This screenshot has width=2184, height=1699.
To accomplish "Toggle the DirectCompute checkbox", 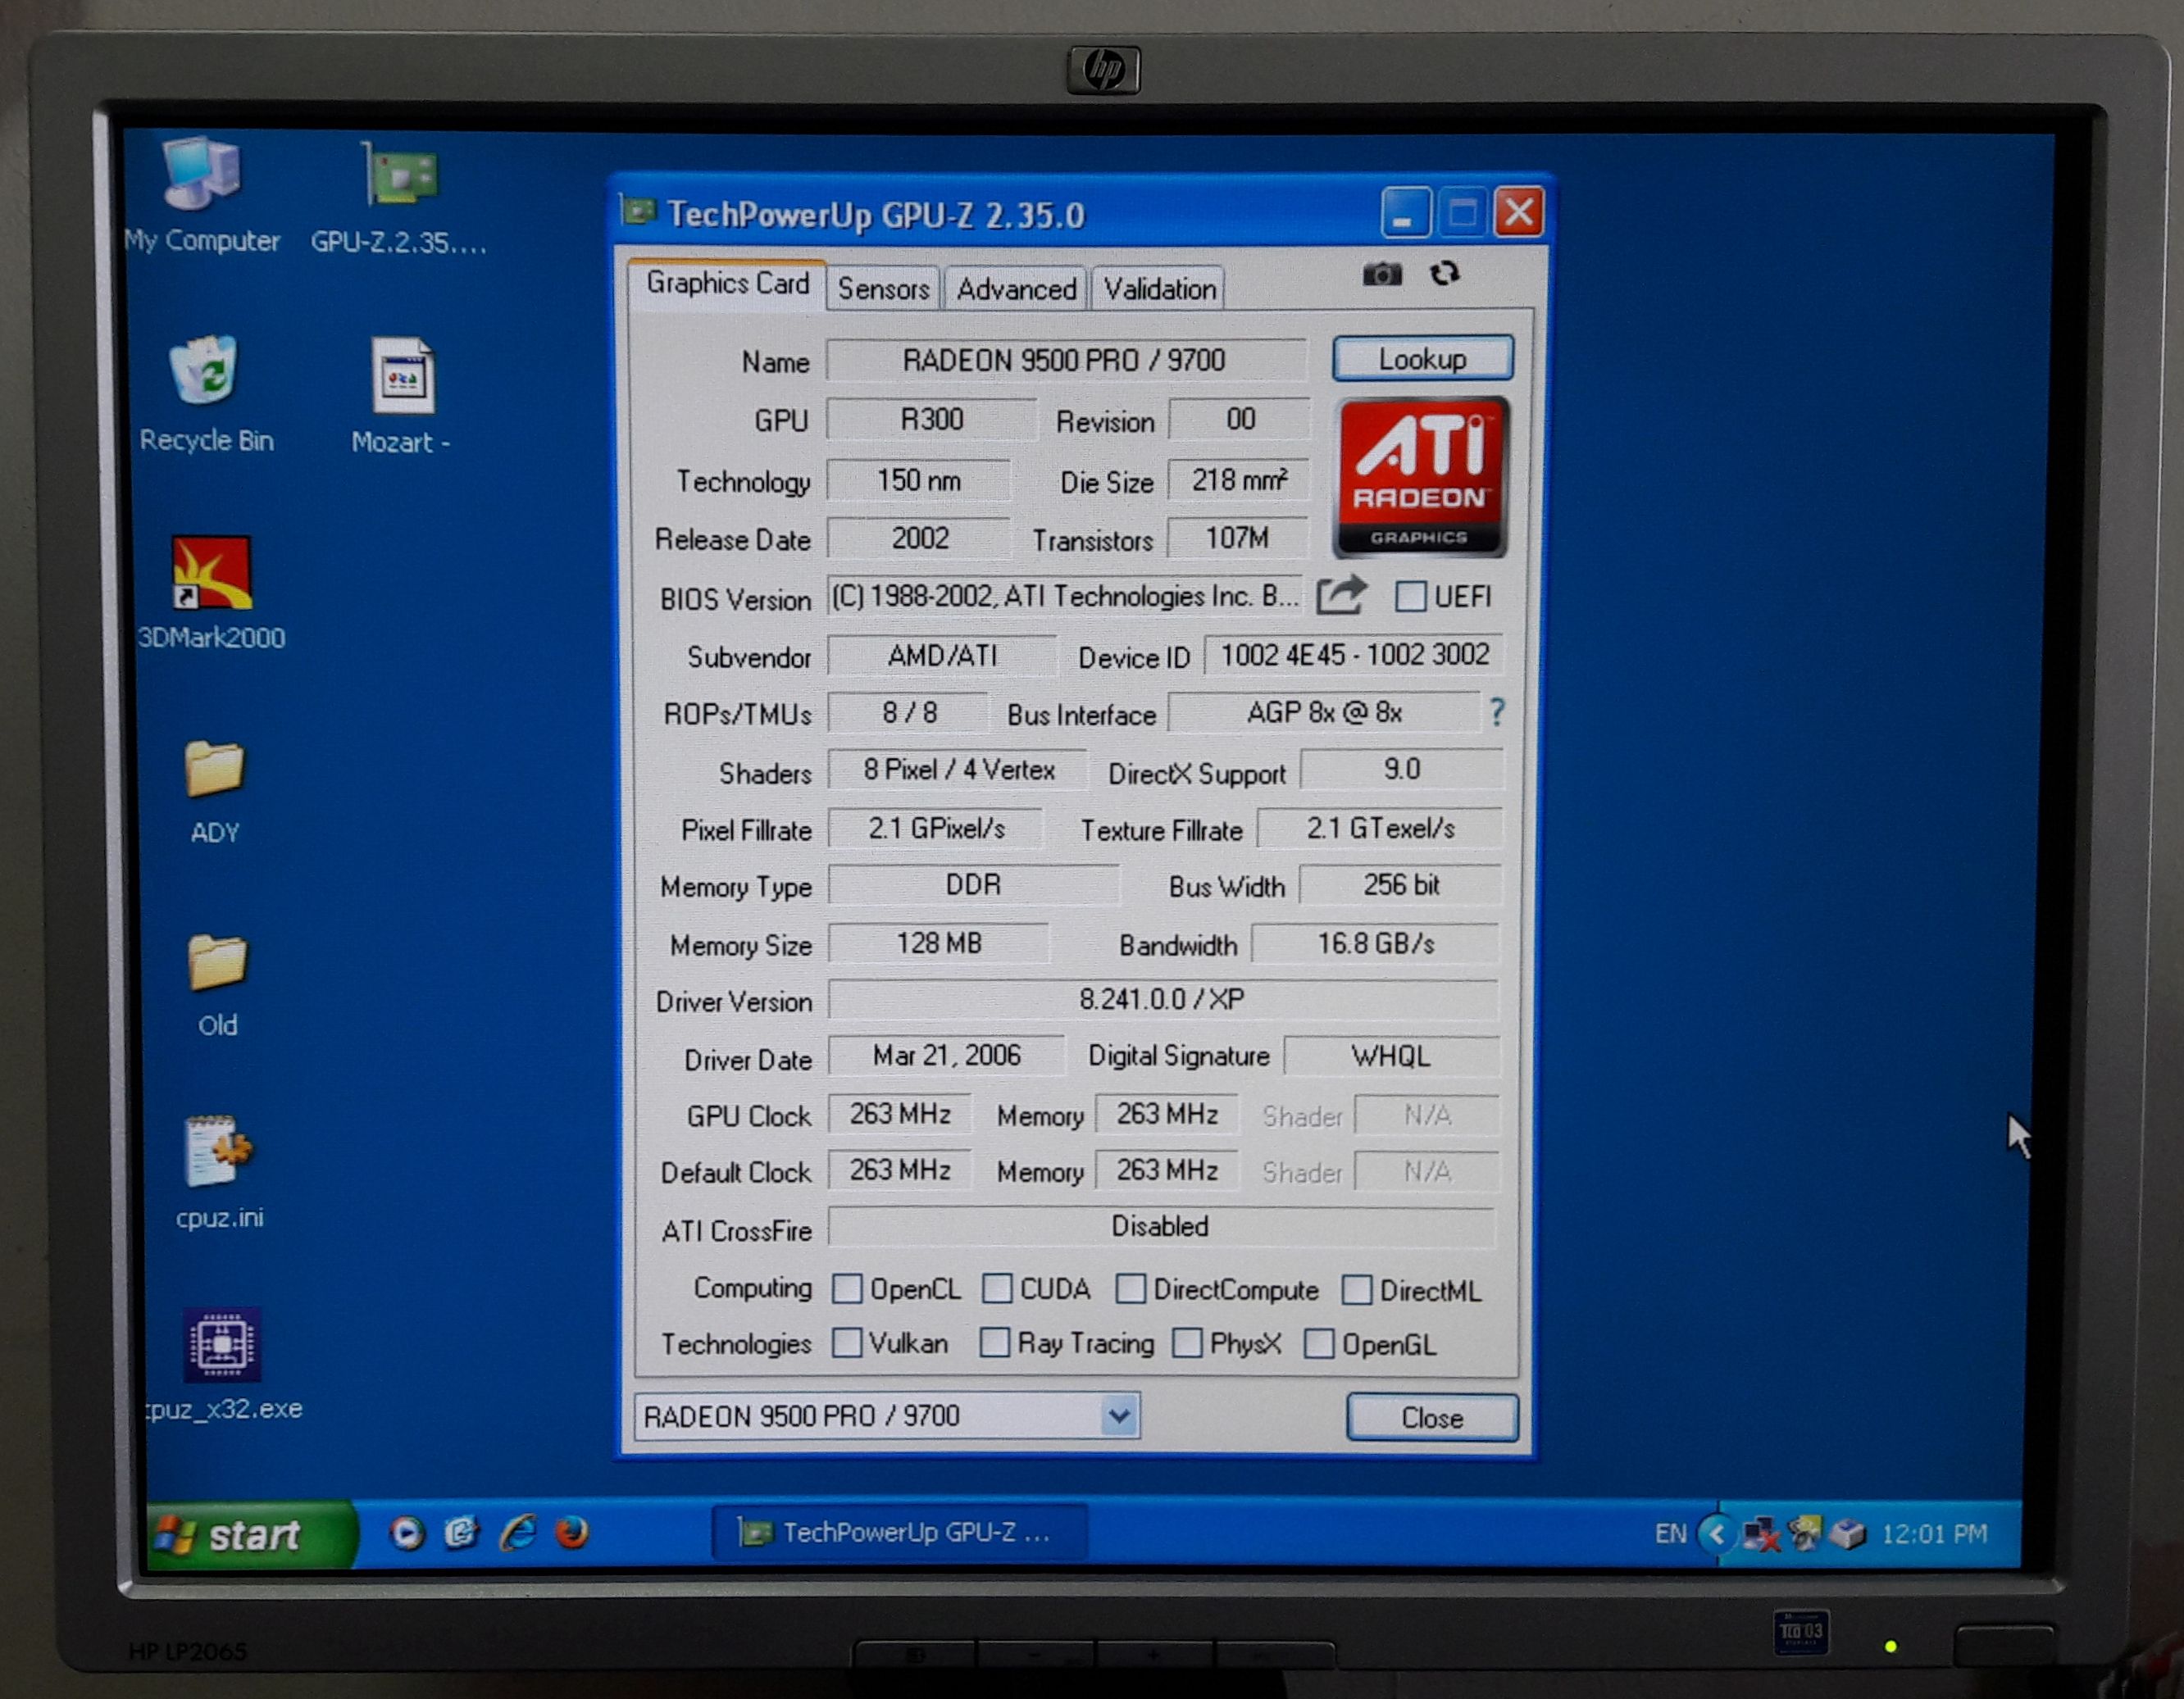I will point(1130,1289).
